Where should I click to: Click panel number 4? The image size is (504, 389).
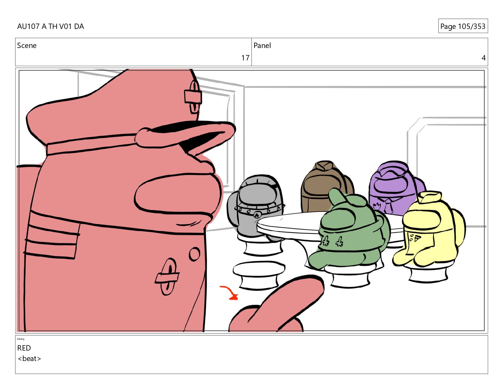(x=483, y=58)
